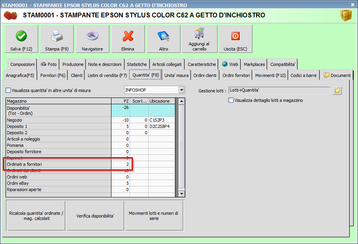Screen dimensions: 358x244
Task: Click the Gestione lotti field showing Lotti+Quantita'
Action: (x=279, y=90)
